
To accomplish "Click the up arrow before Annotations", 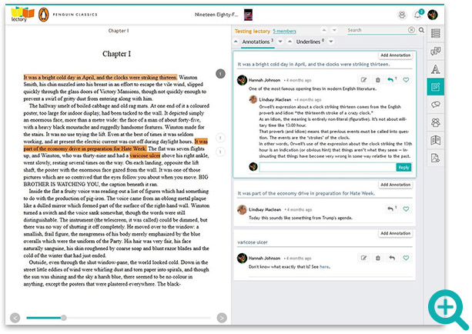I will (236, 42).
